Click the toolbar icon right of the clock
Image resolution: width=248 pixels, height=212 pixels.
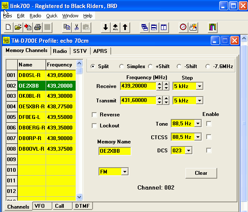point(193,28)
